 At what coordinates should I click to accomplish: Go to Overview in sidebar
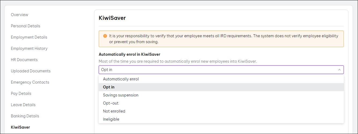pos(20,15)
